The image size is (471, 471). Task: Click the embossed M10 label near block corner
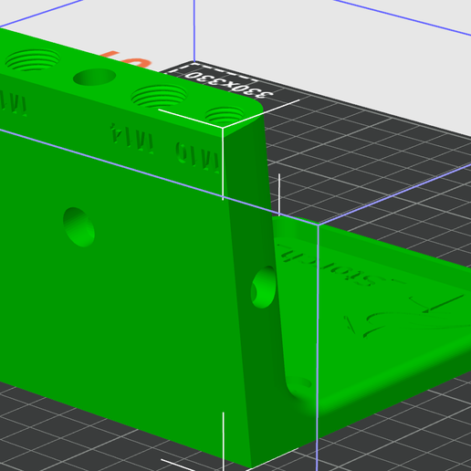[197, 157]
